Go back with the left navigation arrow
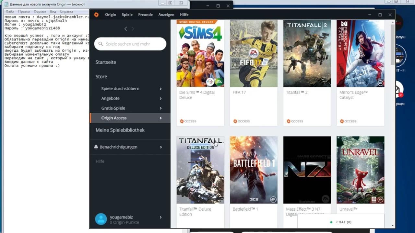The height and width of the screenshot is (233, 415). tap(126, 29)
